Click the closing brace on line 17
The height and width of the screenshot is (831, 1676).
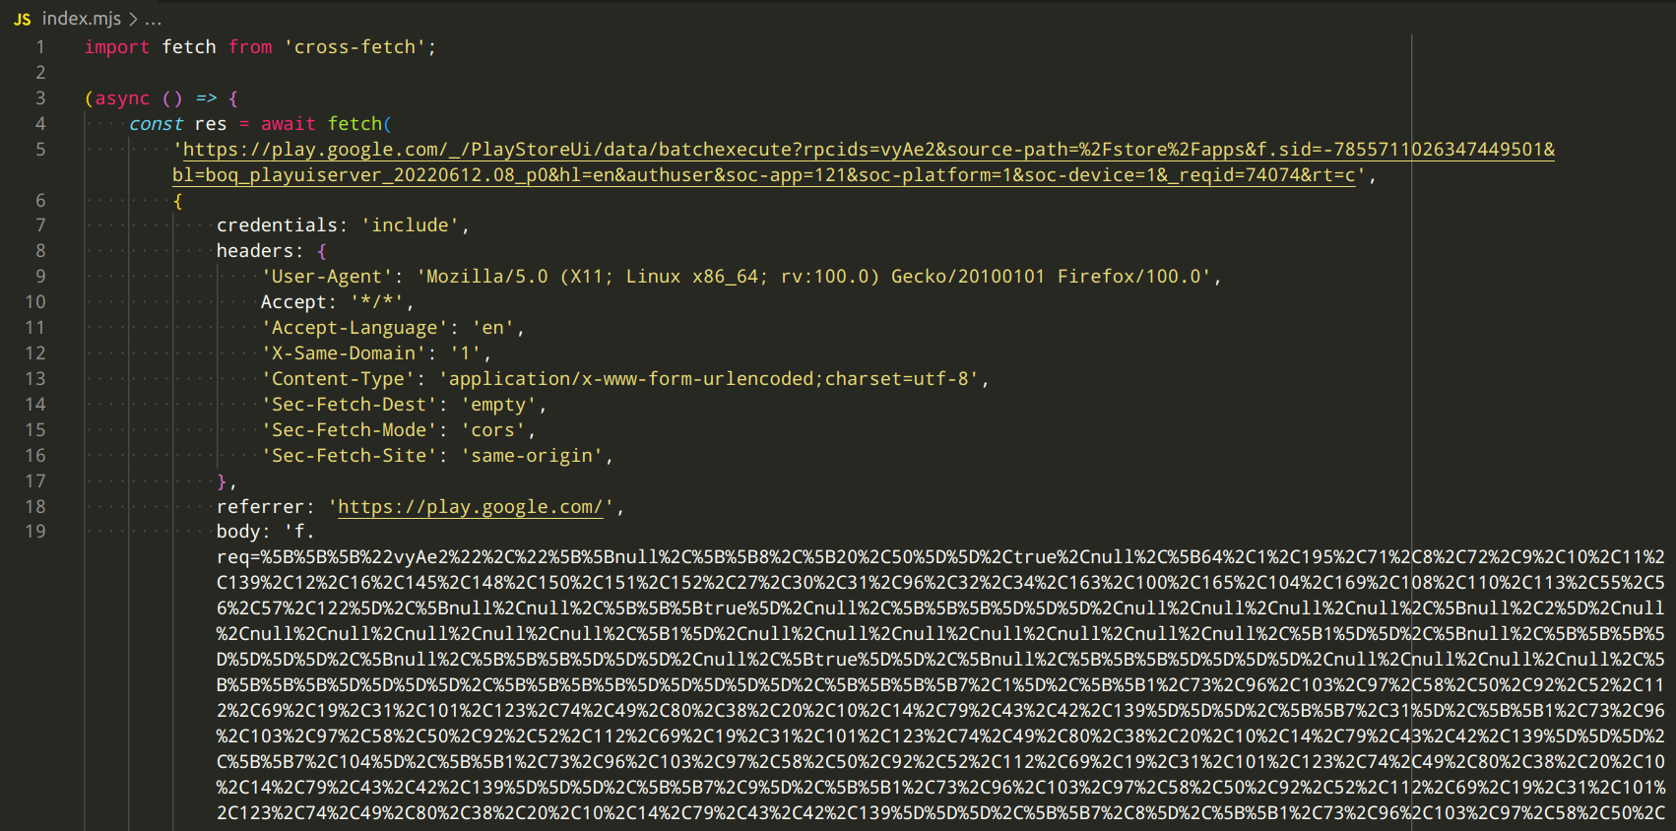pos(223,481)
